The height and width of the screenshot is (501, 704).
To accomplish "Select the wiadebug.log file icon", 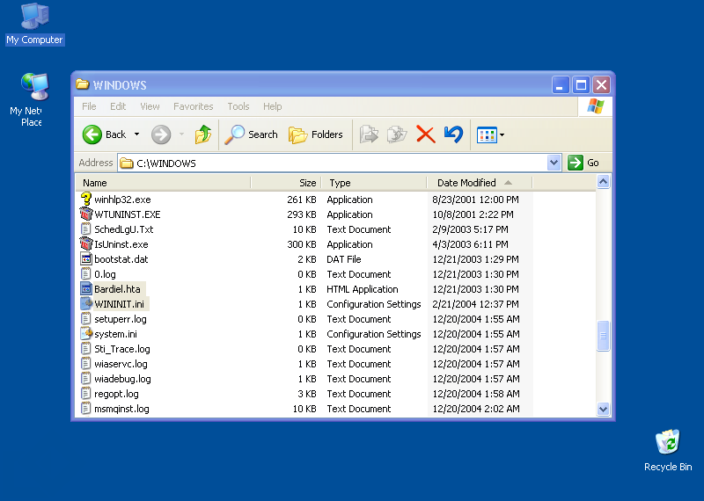I will click(85, 379).
